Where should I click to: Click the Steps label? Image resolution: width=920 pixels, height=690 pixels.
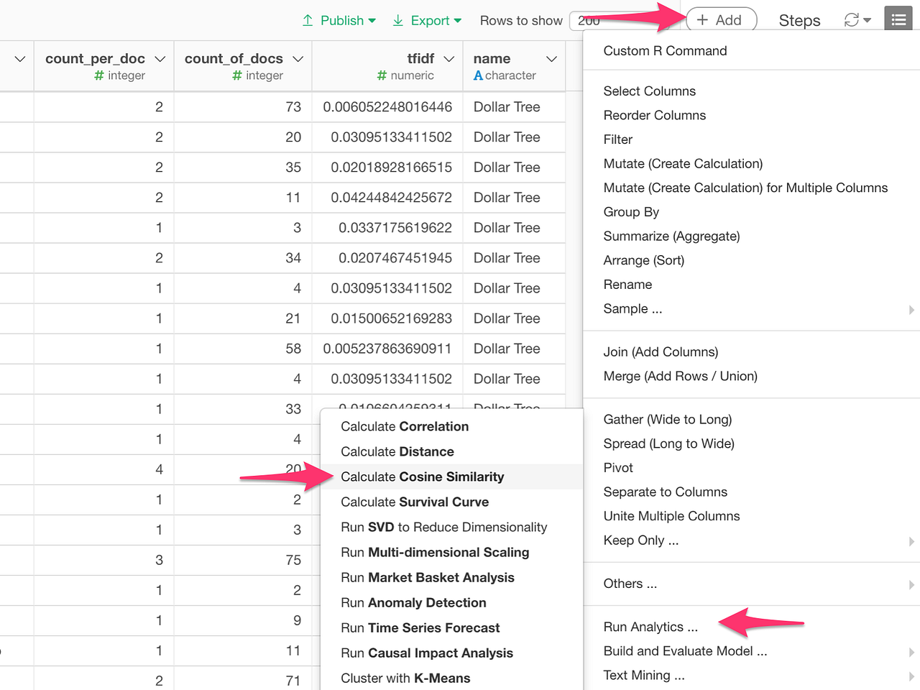point(799,20)
